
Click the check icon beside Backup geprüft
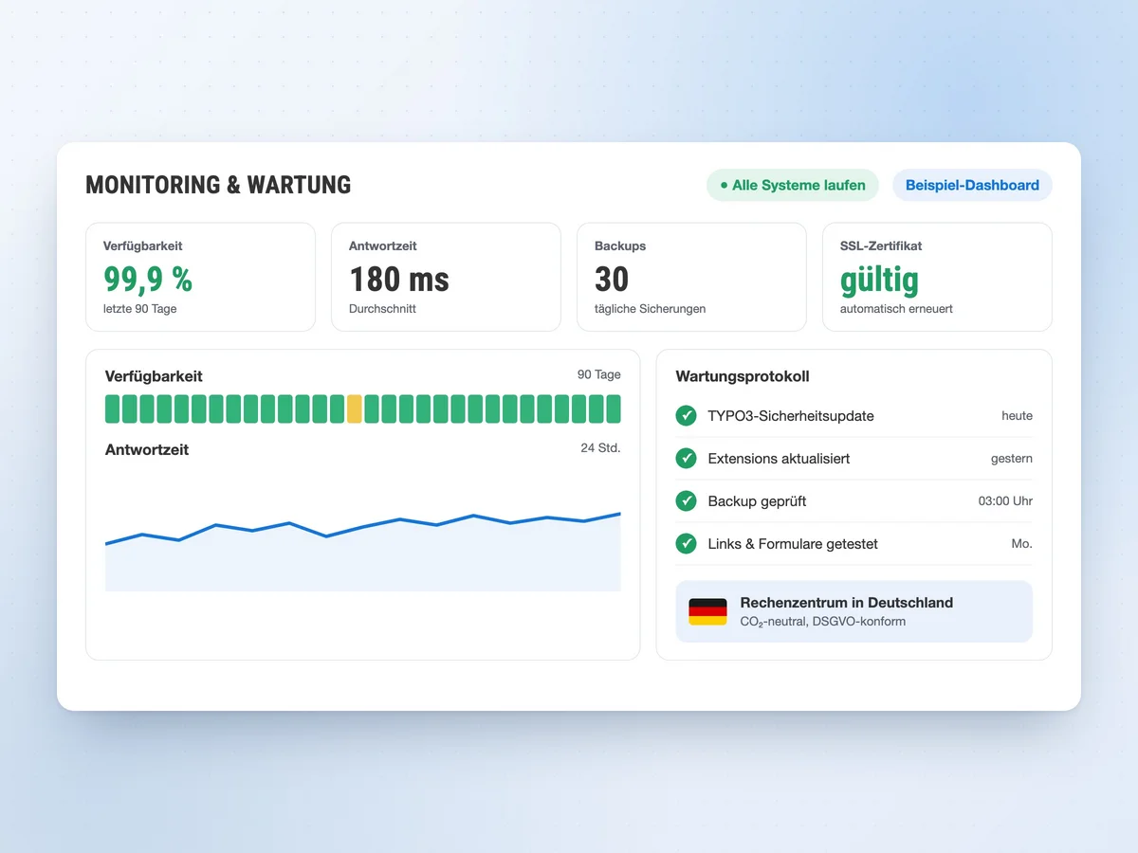686,500
